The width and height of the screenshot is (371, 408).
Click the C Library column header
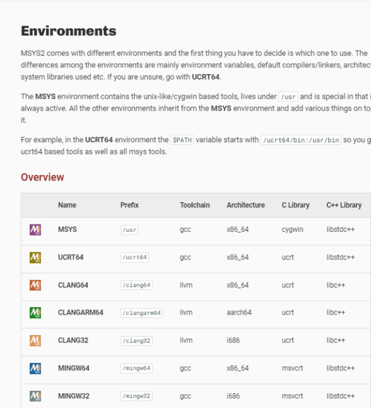[296, 205]
